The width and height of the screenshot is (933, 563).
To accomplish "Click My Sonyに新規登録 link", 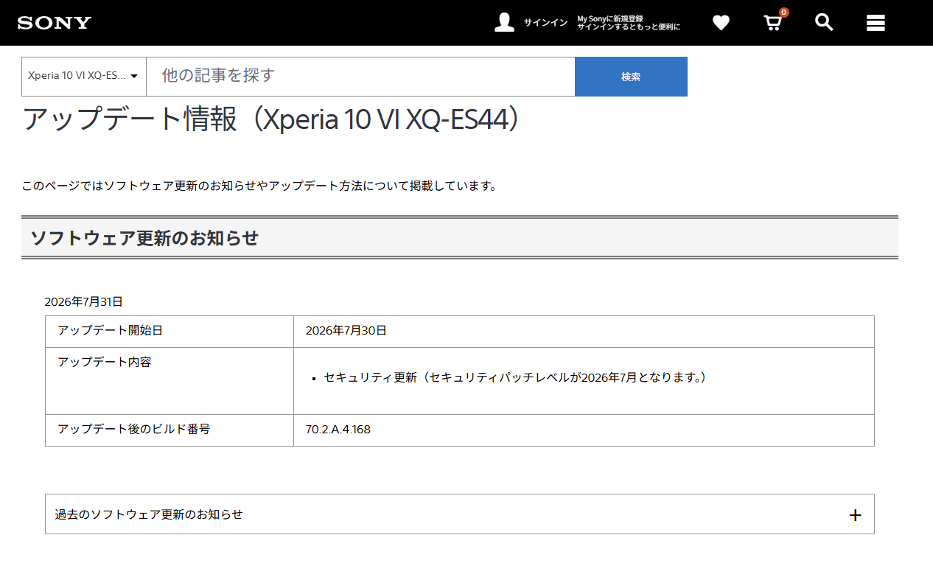I will (609, 18).
